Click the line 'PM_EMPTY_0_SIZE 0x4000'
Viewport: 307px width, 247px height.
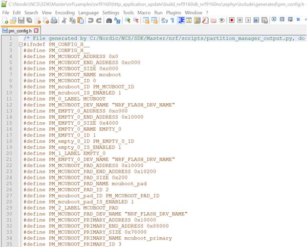click(71, 123)
